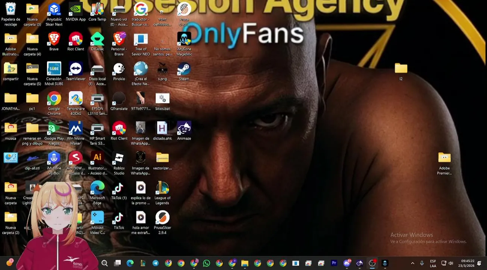Open the Nuevo vol (E) drive shortcut
The width and height of the screenshot is (487, 270).
coord(119,14)
